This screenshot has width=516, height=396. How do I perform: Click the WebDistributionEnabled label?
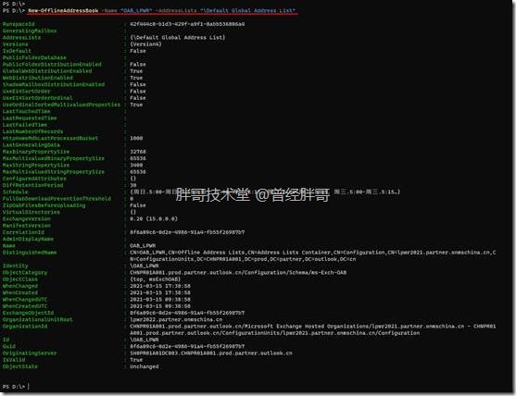coord(38,78)
